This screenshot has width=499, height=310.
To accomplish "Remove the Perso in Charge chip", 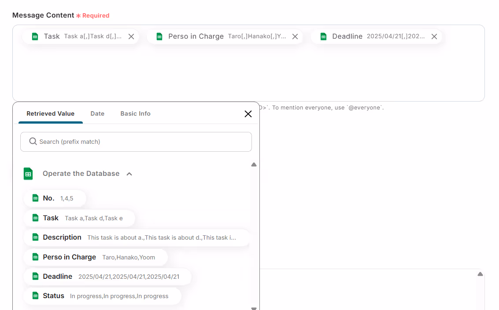I will point(295,36).
